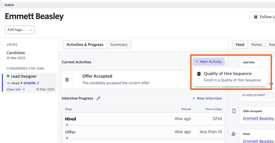Viewport: 275px width, 143px height.
Task: Select the Lead Designer job card
Action: [x=30, y=83]
